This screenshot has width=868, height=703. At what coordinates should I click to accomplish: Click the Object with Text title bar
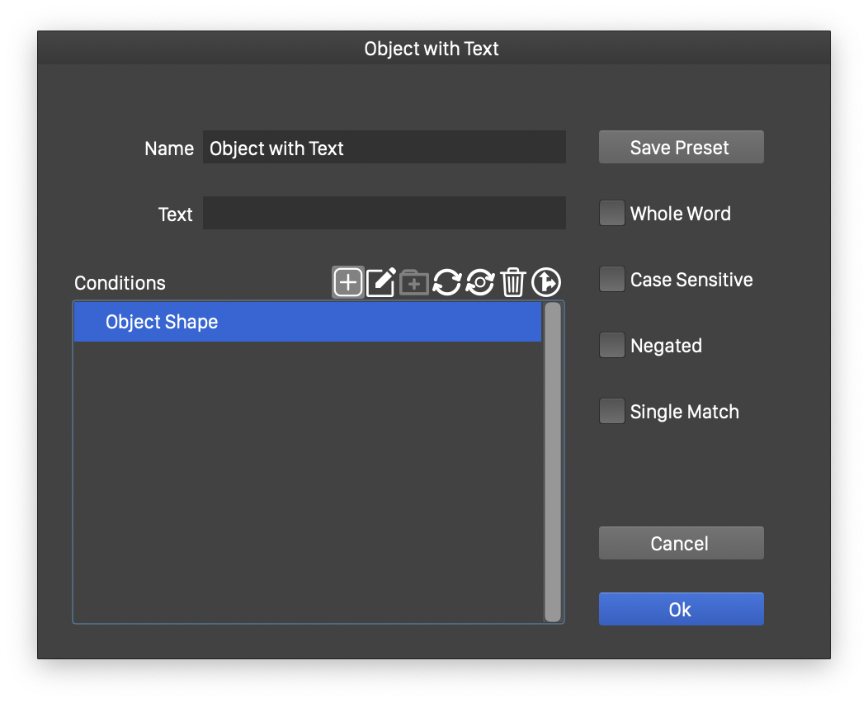click(432, 49)
